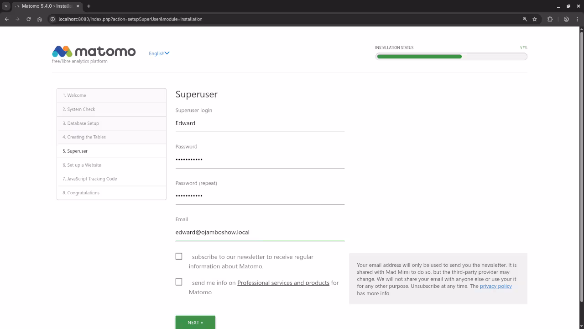Open the privacy policy link
This screenshot has width=584, height=329.
(x=495, y=286)
